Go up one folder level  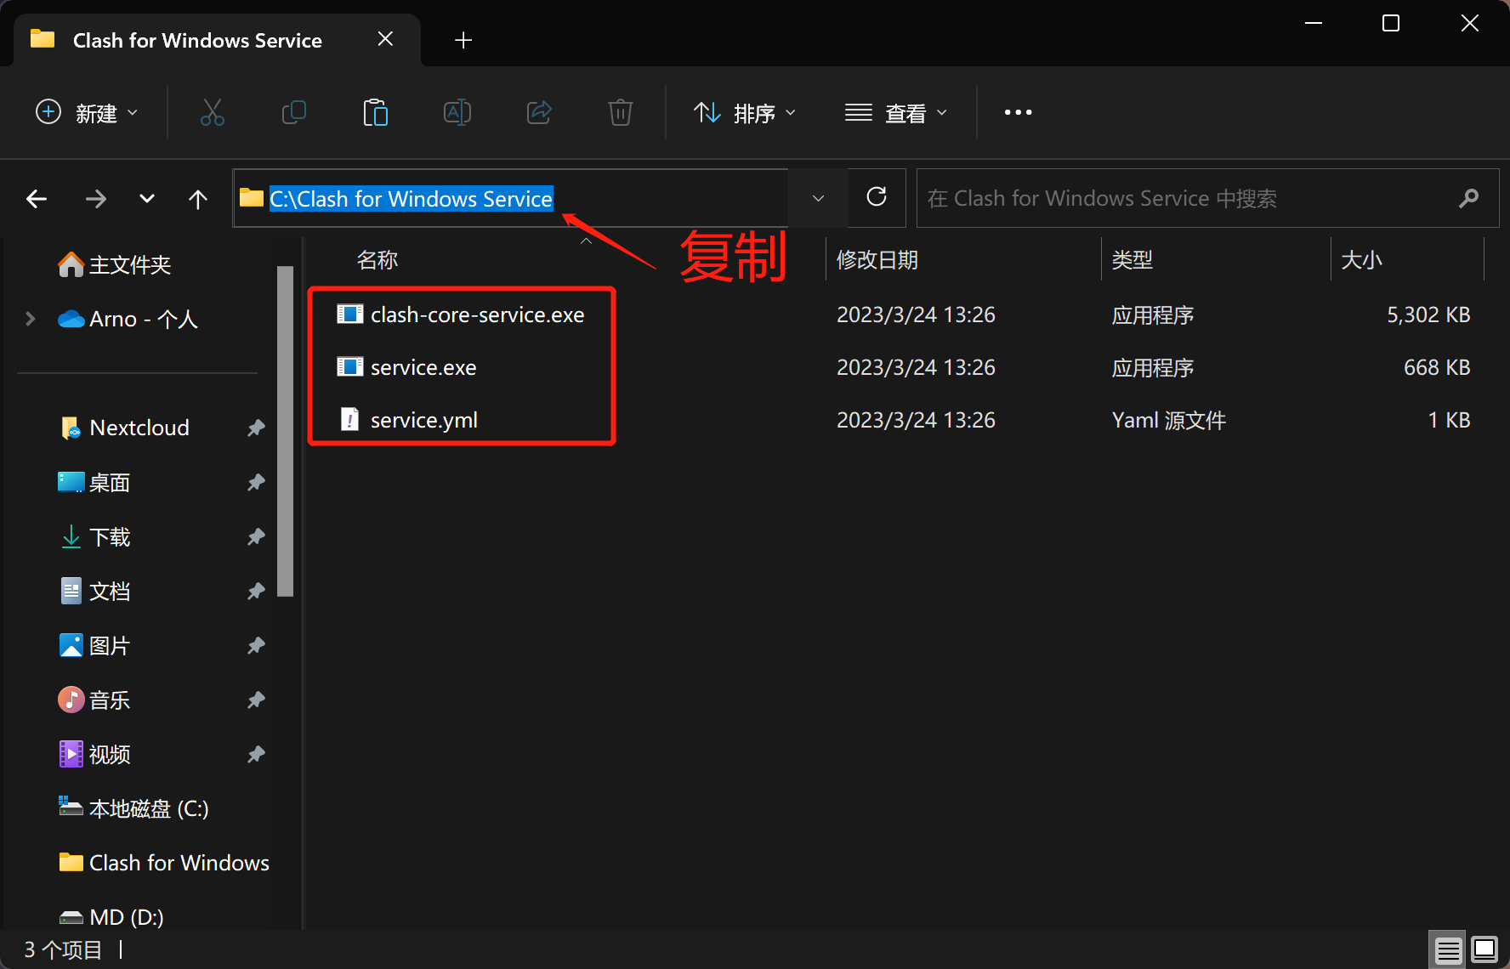pos(198,199)
